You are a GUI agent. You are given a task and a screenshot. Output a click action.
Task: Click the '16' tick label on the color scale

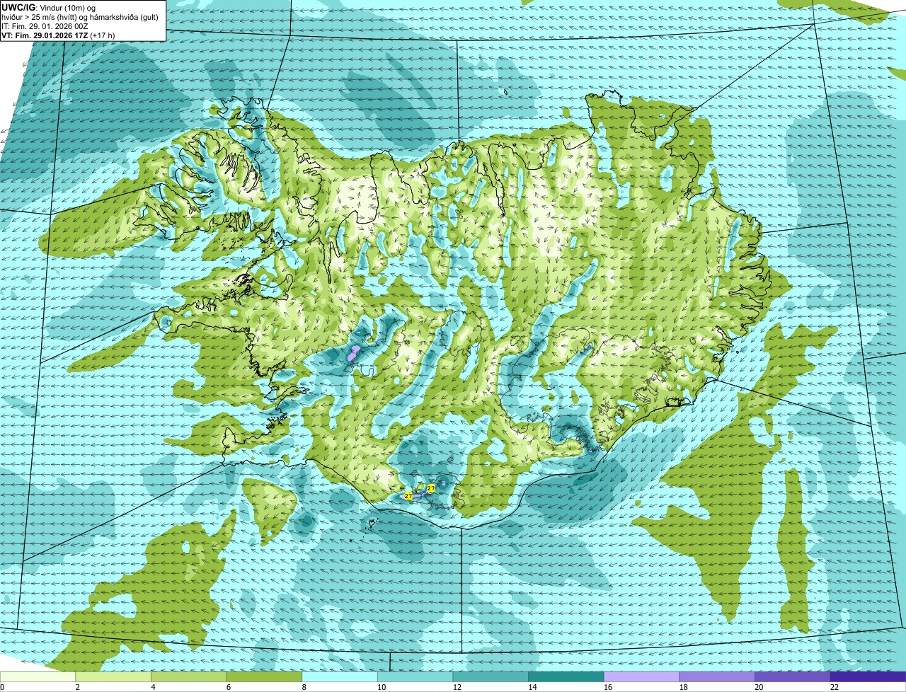click(608, 687)
